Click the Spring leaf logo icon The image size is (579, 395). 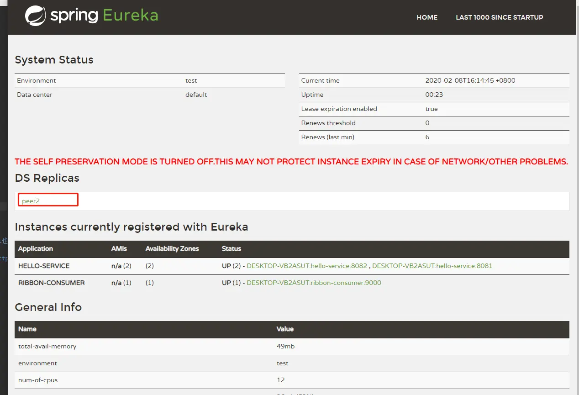(x=35, y=16)
